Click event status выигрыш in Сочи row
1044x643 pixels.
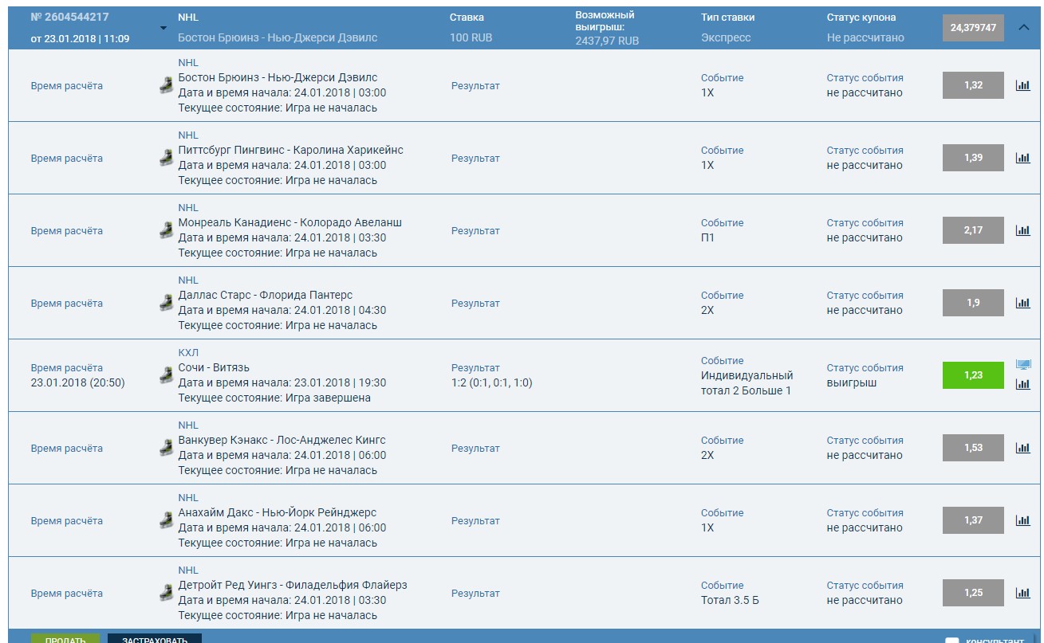coord(852,382)
